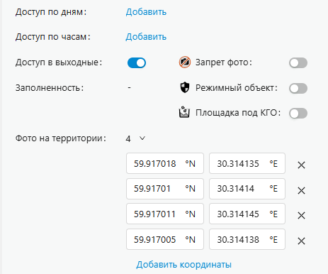Select the longitude field 30.31414

tap(247, 189)
